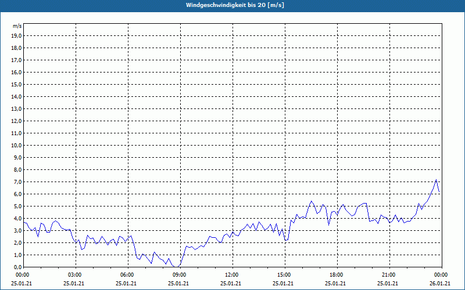Click the 14,0 axis value
465x290 pixels.
[x=17, y=96]
